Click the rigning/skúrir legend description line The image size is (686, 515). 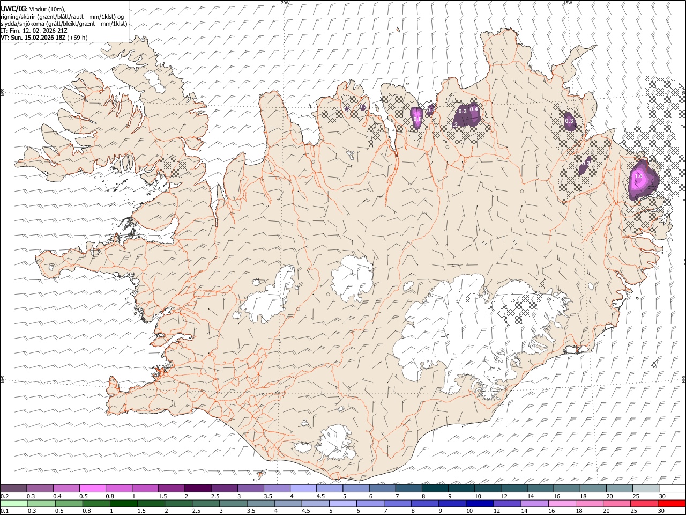62,16
